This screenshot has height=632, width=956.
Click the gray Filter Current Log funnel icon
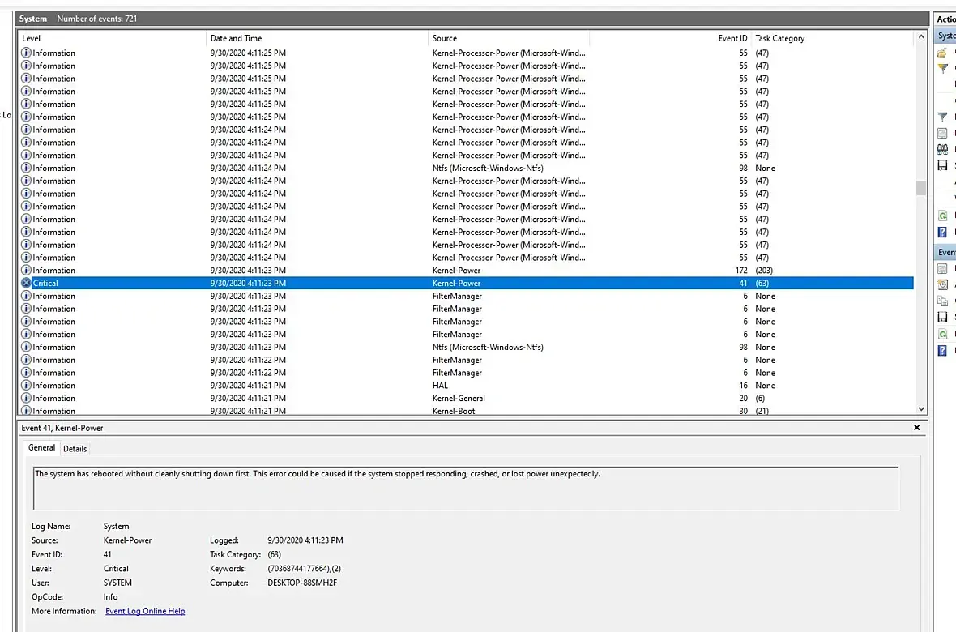click(942, 117)
